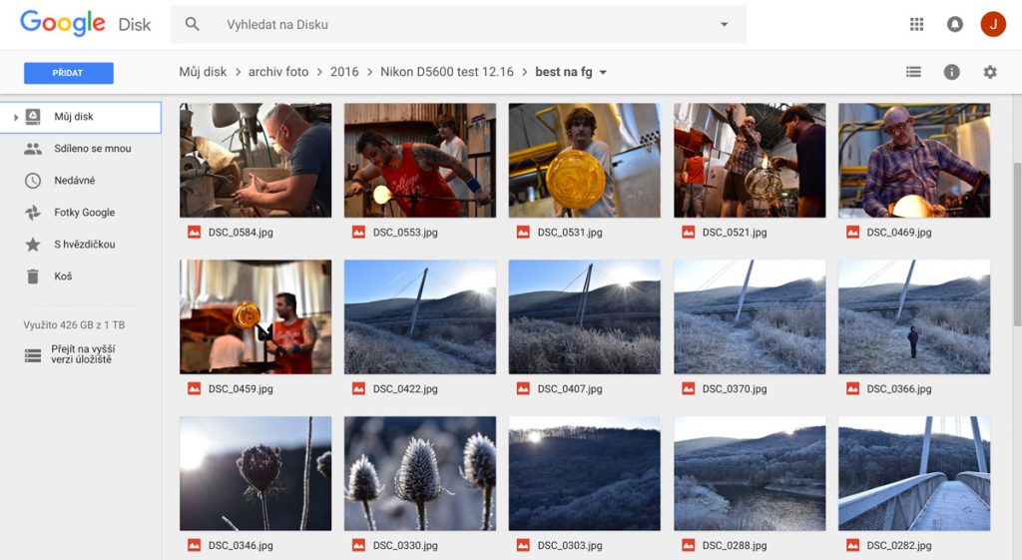Click the search magnifier icon
Image resolution: width=1022 pixels, height=560 pixels.
pyautogui.click(x=192, y=24)
